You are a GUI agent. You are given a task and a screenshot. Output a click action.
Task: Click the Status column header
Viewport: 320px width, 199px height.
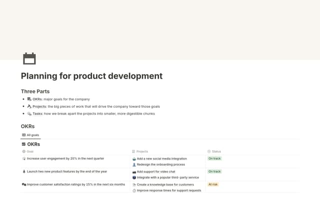point(214,152)
